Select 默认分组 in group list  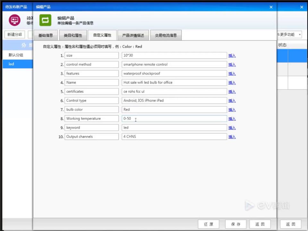[x=18, y=55]
